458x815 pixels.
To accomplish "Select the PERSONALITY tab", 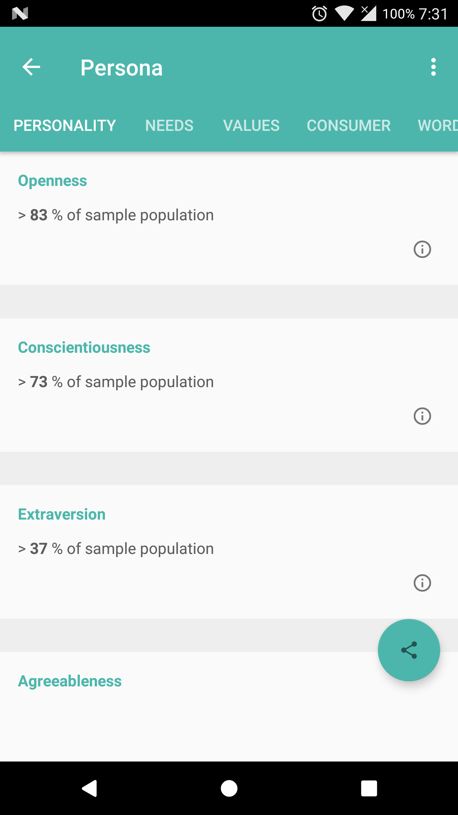I will tap(65, 125).
